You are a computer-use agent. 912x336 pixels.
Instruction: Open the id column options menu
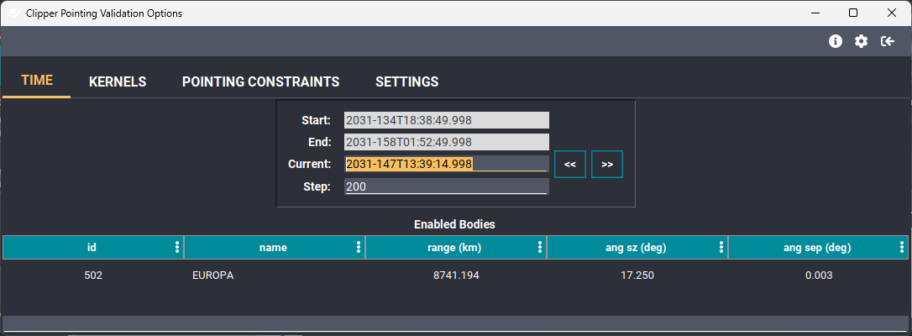pyautogui.click(x=177, y=248)
